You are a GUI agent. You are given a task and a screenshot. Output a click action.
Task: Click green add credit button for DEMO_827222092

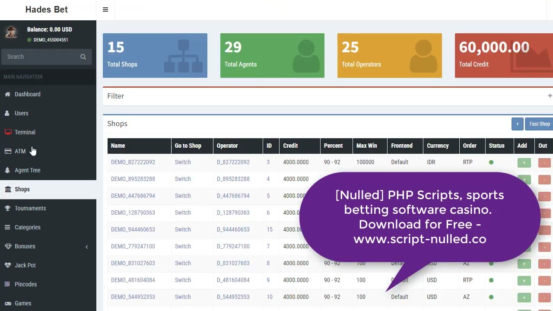[x=524, y=163]
